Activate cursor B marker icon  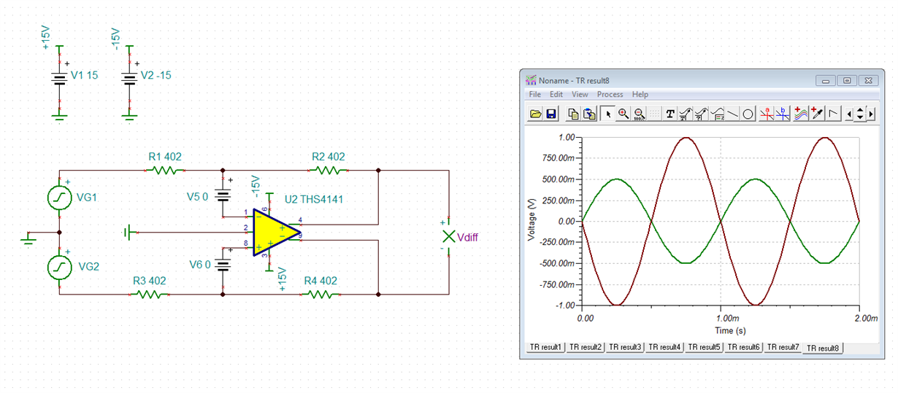click(x=783, y=114)
